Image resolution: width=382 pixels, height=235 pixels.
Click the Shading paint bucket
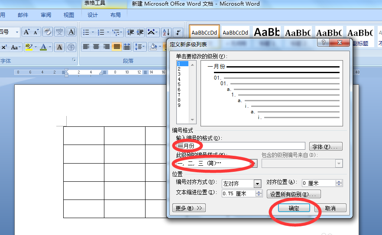click(153, 46)
